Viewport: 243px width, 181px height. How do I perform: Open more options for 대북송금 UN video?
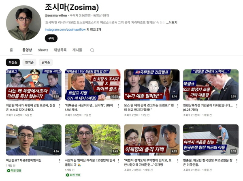(x=119, y=106)
